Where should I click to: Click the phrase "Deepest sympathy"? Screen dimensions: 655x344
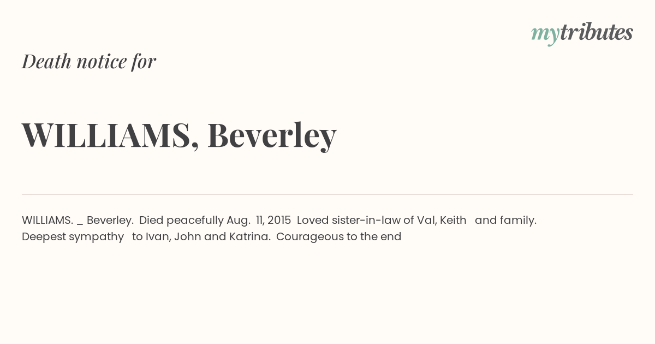pos(73,237)
